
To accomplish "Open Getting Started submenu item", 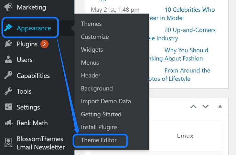I will coord(101,114).
